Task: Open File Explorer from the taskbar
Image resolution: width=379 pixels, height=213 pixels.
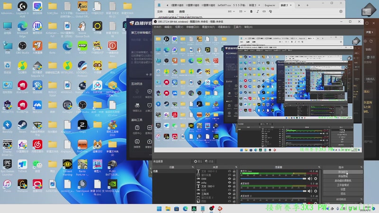Action: click(x=168, y=209)
